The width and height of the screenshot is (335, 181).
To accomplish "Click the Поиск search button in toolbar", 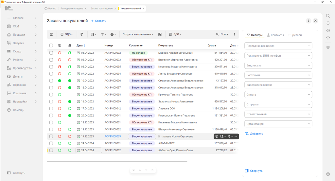I will pyautogui.click(x=222, y=34).
